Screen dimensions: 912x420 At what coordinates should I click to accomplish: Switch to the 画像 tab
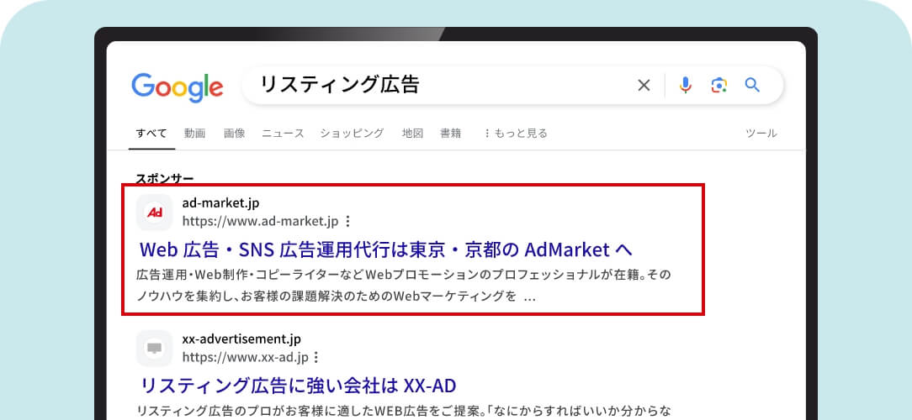click(235, 134)
